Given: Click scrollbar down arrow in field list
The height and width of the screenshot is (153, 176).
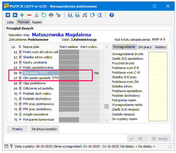Looking at the screenshot, I should coord(106,120).
